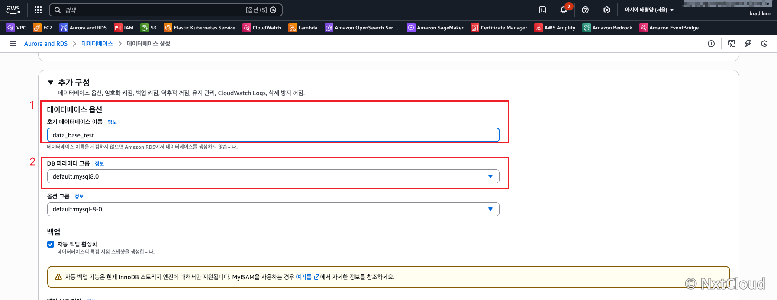Collapse the 추가 구성 section
Screen dimensions: 777x300
(x=51, y=83)
